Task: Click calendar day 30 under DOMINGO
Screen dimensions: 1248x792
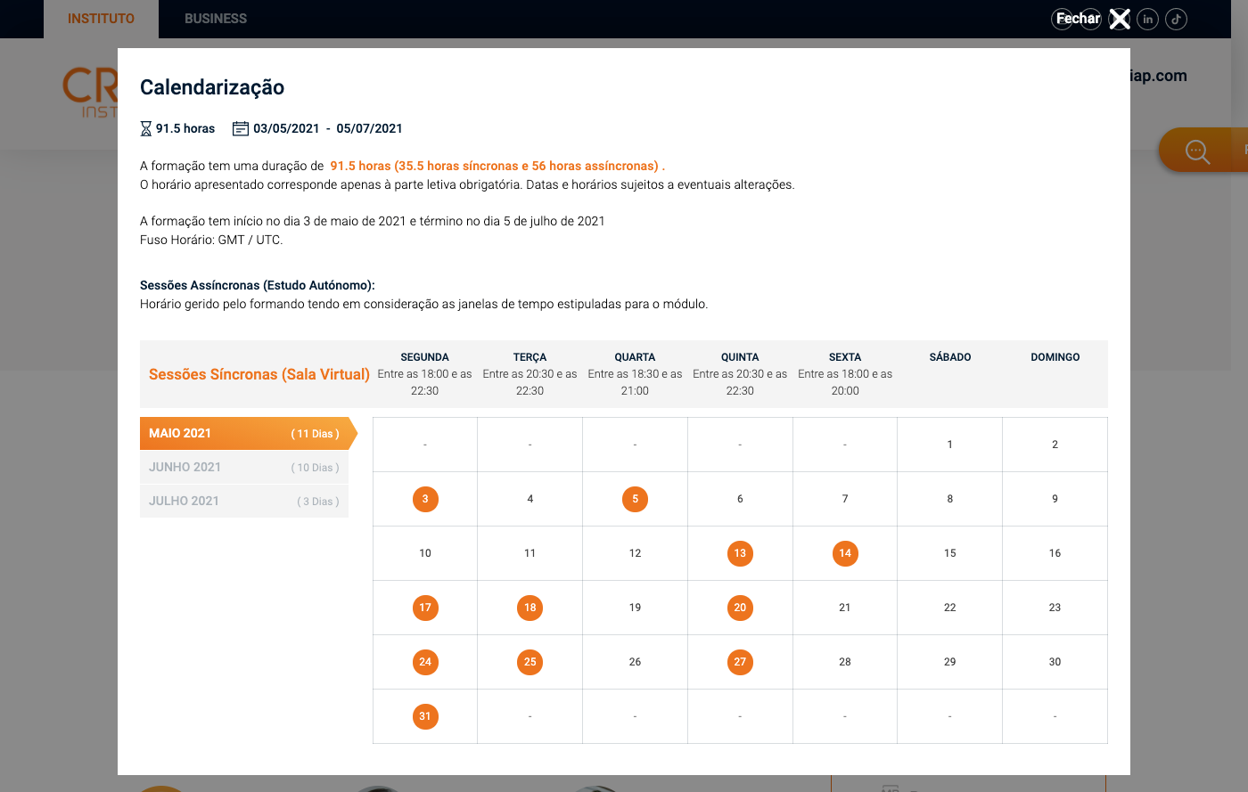Action: click(x=1055, y=662)
